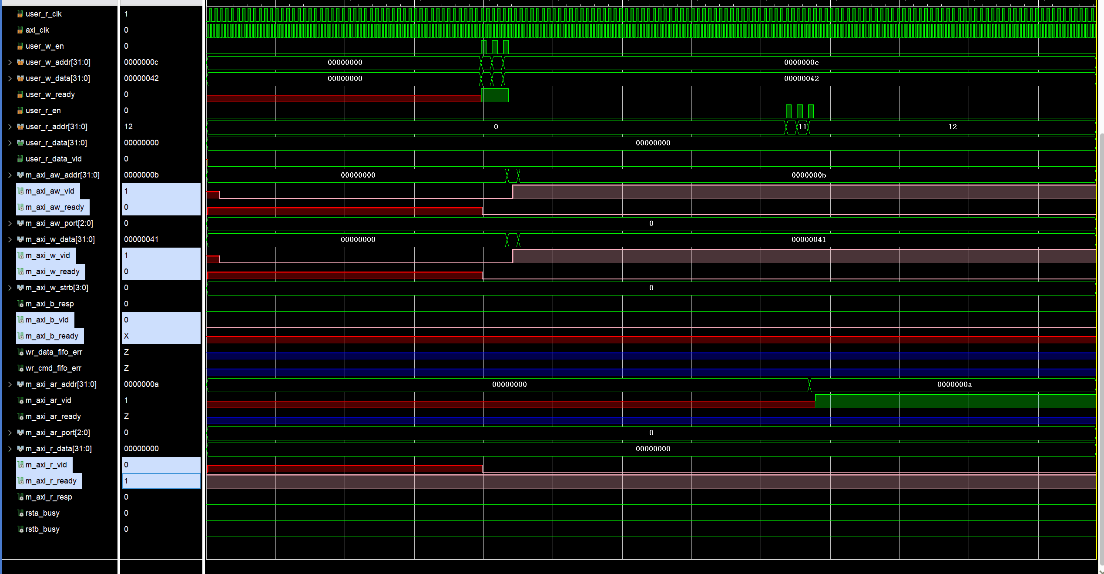Image resolution: width=1104 pixels, height=574 pixels.
Task: Click the 0000000c value of user_w_addr
Action: click(x=141, y=62)
